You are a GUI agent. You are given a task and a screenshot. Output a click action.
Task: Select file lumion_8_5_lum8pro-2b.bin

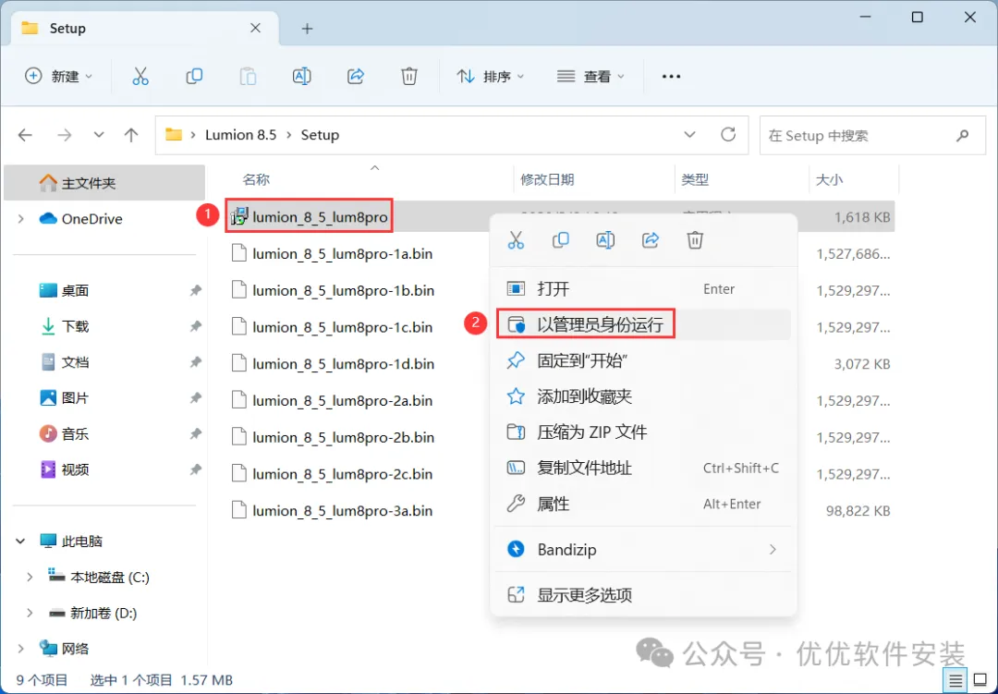pyautogui.click(x=344, y=437)
